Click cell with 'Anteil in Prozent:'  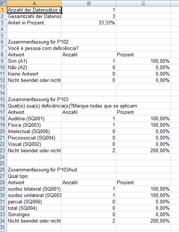(34, 23)
